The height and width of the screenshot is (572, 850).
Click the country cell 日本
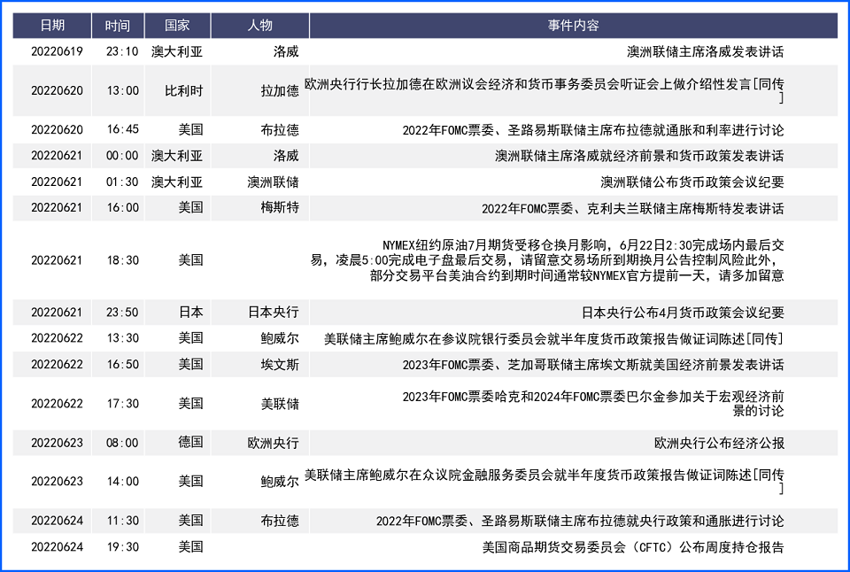(x=191, y=313)
